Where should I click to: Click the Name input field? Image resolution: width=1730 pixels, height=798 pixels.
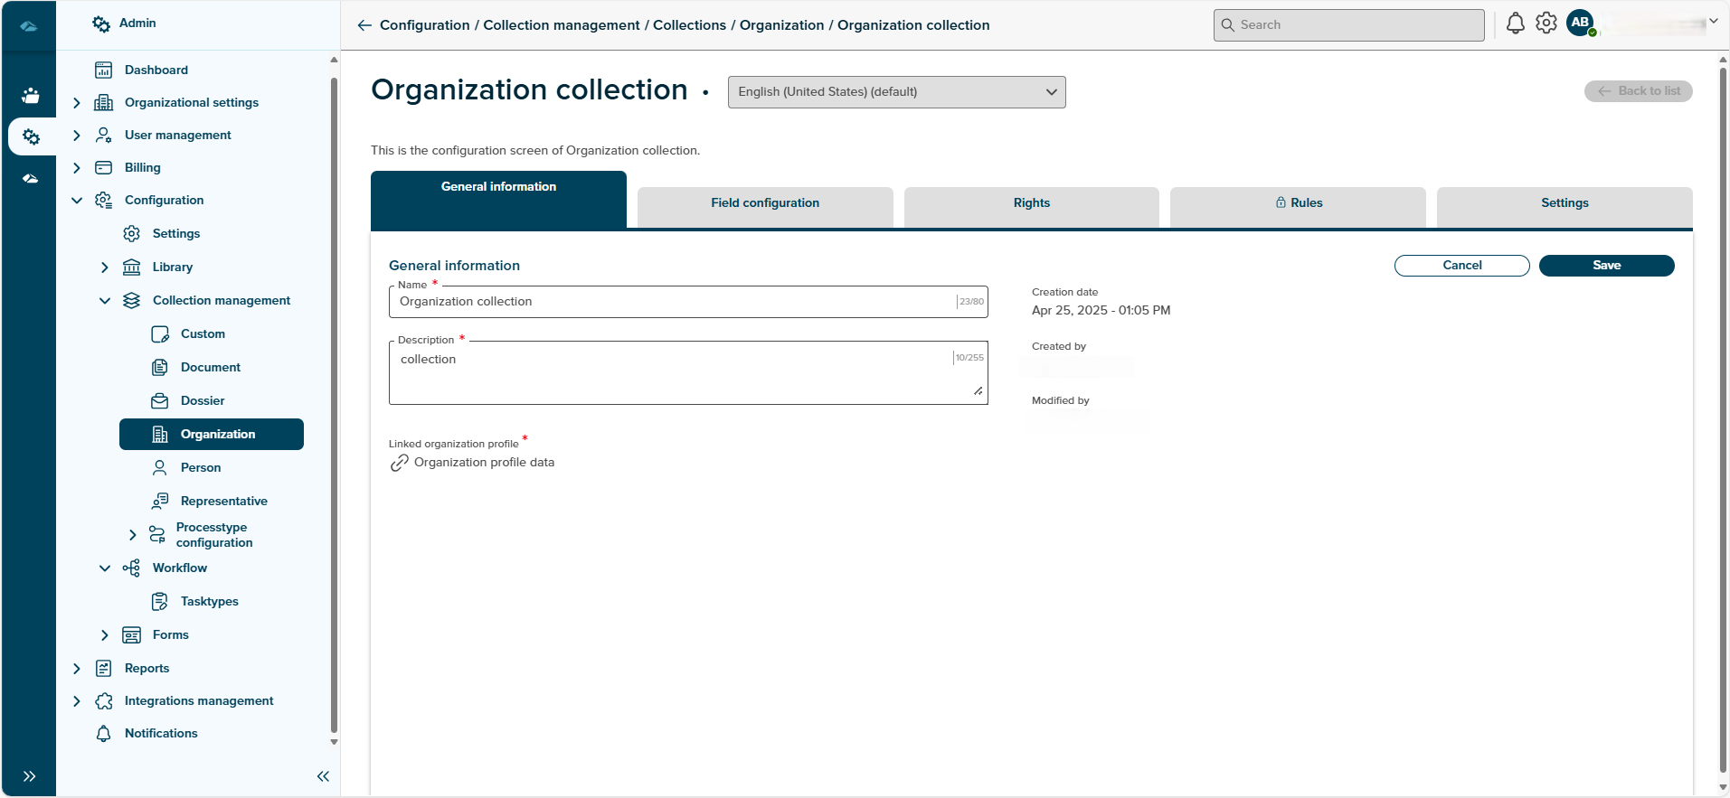(x=674, y=302)
